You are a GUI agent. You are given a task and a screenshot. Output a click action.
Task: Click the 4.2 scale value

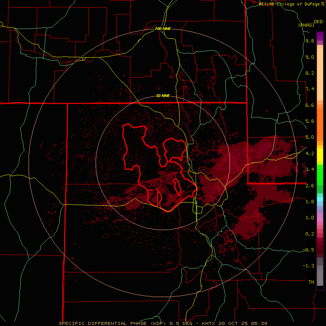click(310, 154)
